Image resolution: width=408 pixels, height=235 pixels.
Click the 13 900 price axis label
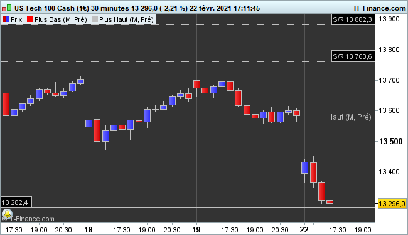pos(389,19)
